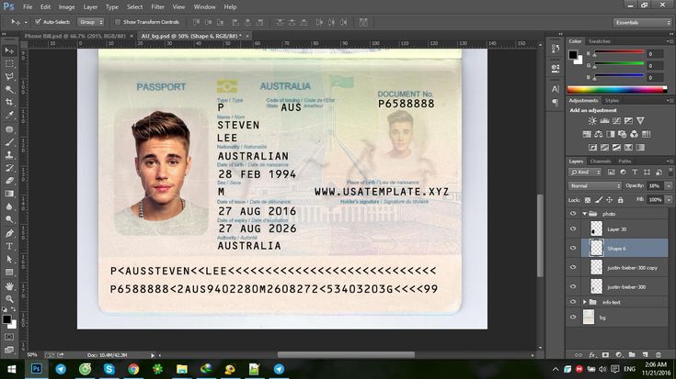
Task: Open the Character panel icon
Action: (x=556, y=89)
